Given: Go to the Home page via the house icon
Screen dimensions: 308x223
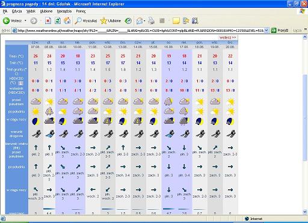Looking at the screenshot, I should tap(67, 20).
